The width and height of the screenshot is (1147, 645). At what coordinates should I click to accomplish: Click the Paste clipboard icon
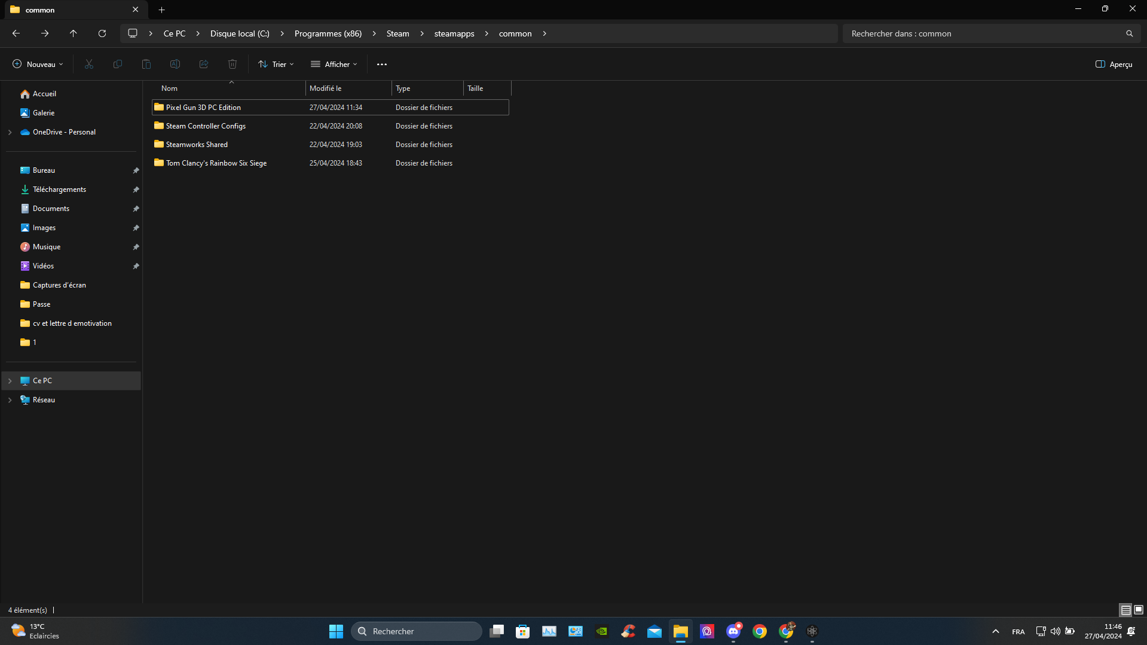pyautogui.click(x=146, y=64)
